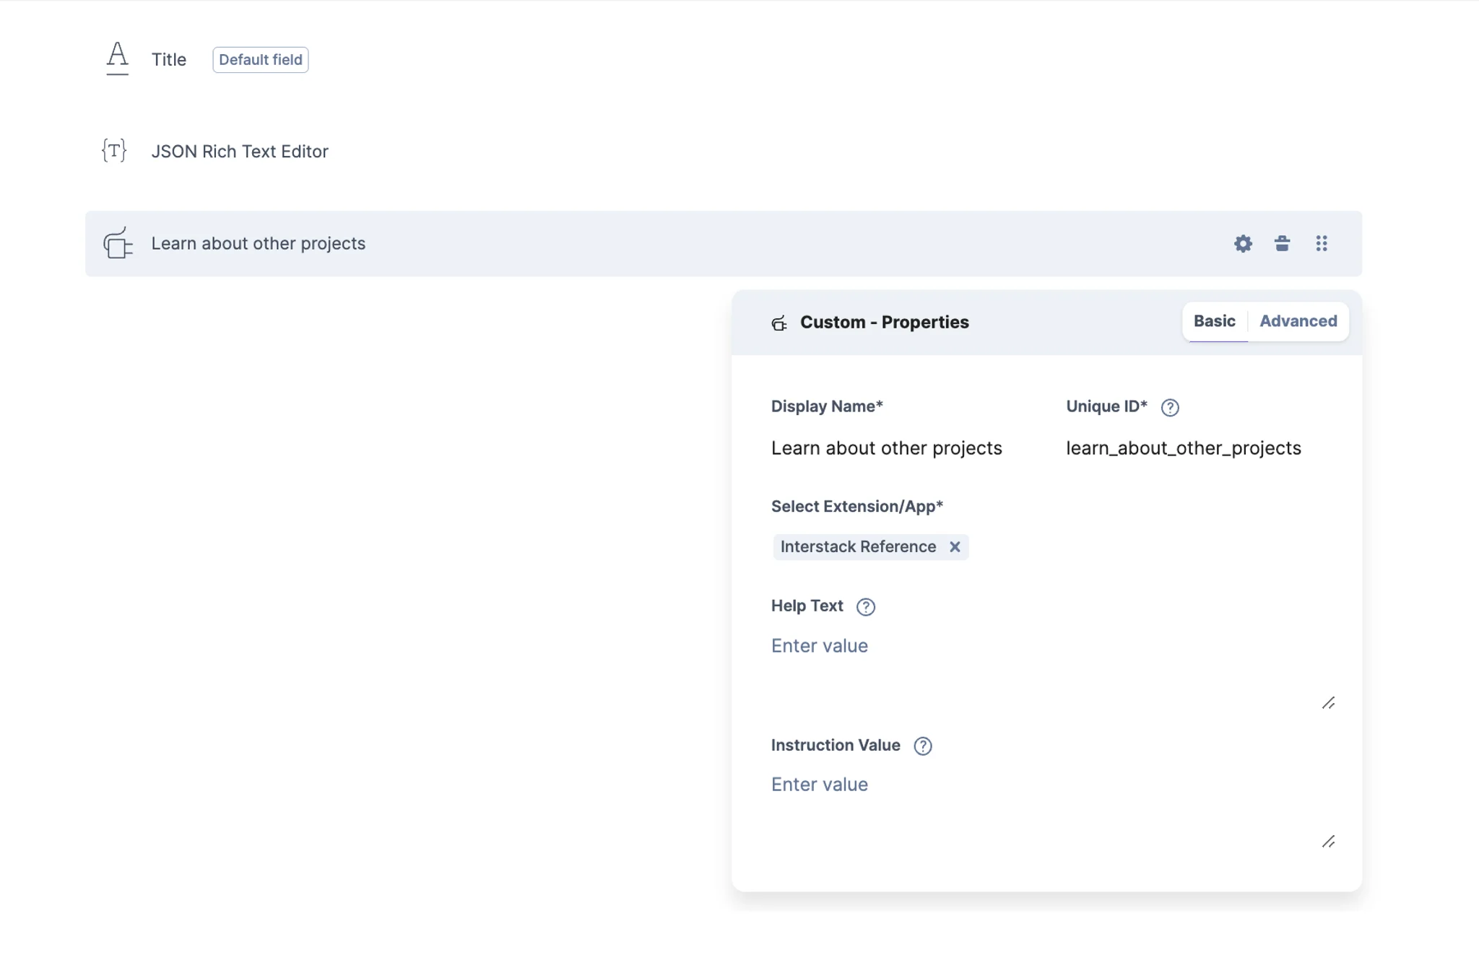Open settings gear for Learn about other projects
The image size is (1479, 973).
[x=1243, y=243]
